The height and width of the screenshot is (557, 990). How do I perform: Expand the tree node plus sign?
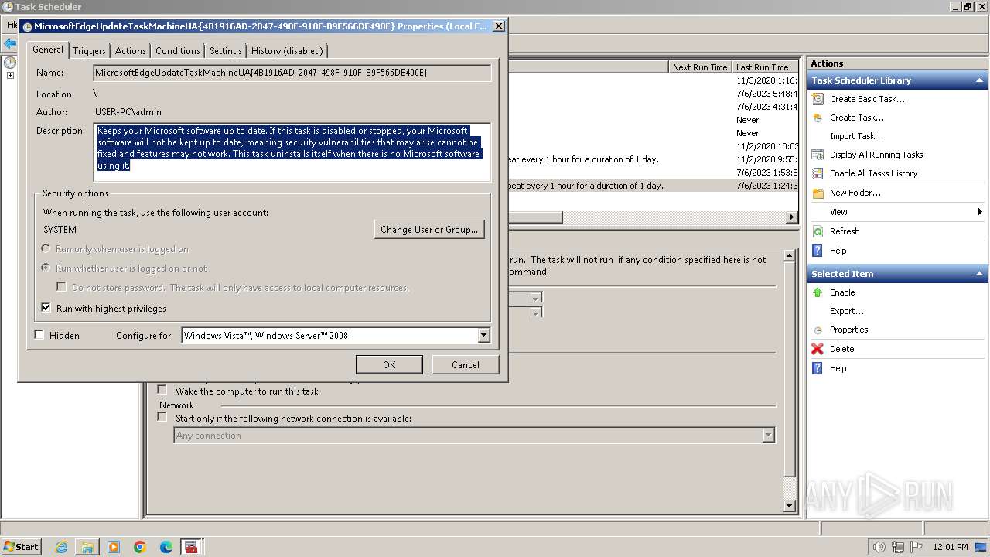[10, 76]
